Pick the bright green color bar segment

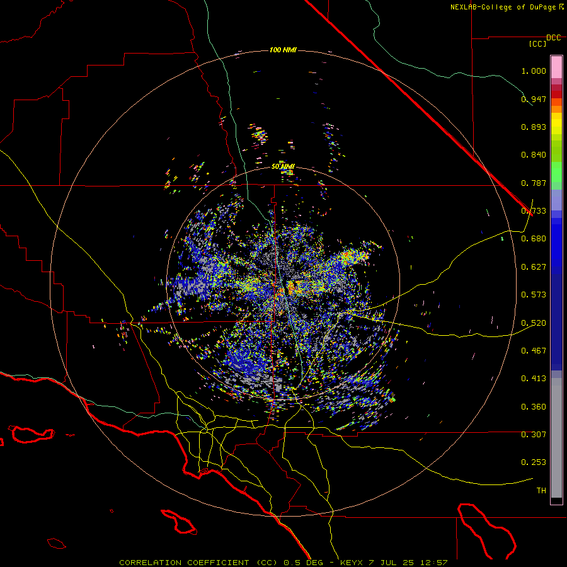pyautogui.click(x=556, y=172)
